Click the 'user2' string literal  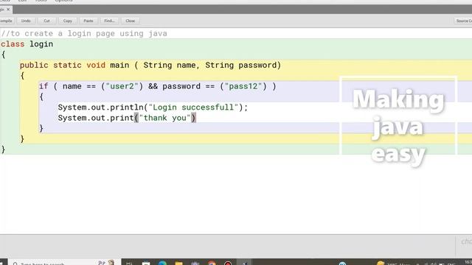(122, 86)
